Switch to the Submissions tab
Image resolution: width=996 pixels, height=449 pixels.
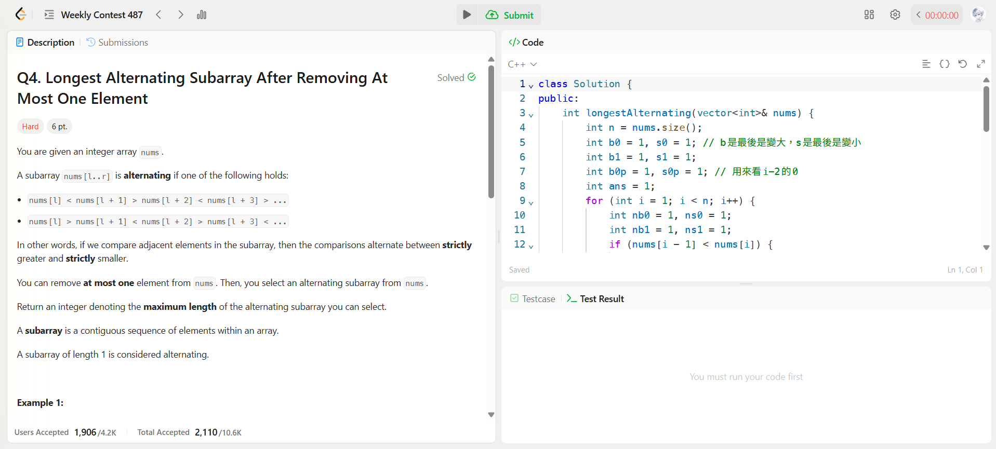(117, 43)
